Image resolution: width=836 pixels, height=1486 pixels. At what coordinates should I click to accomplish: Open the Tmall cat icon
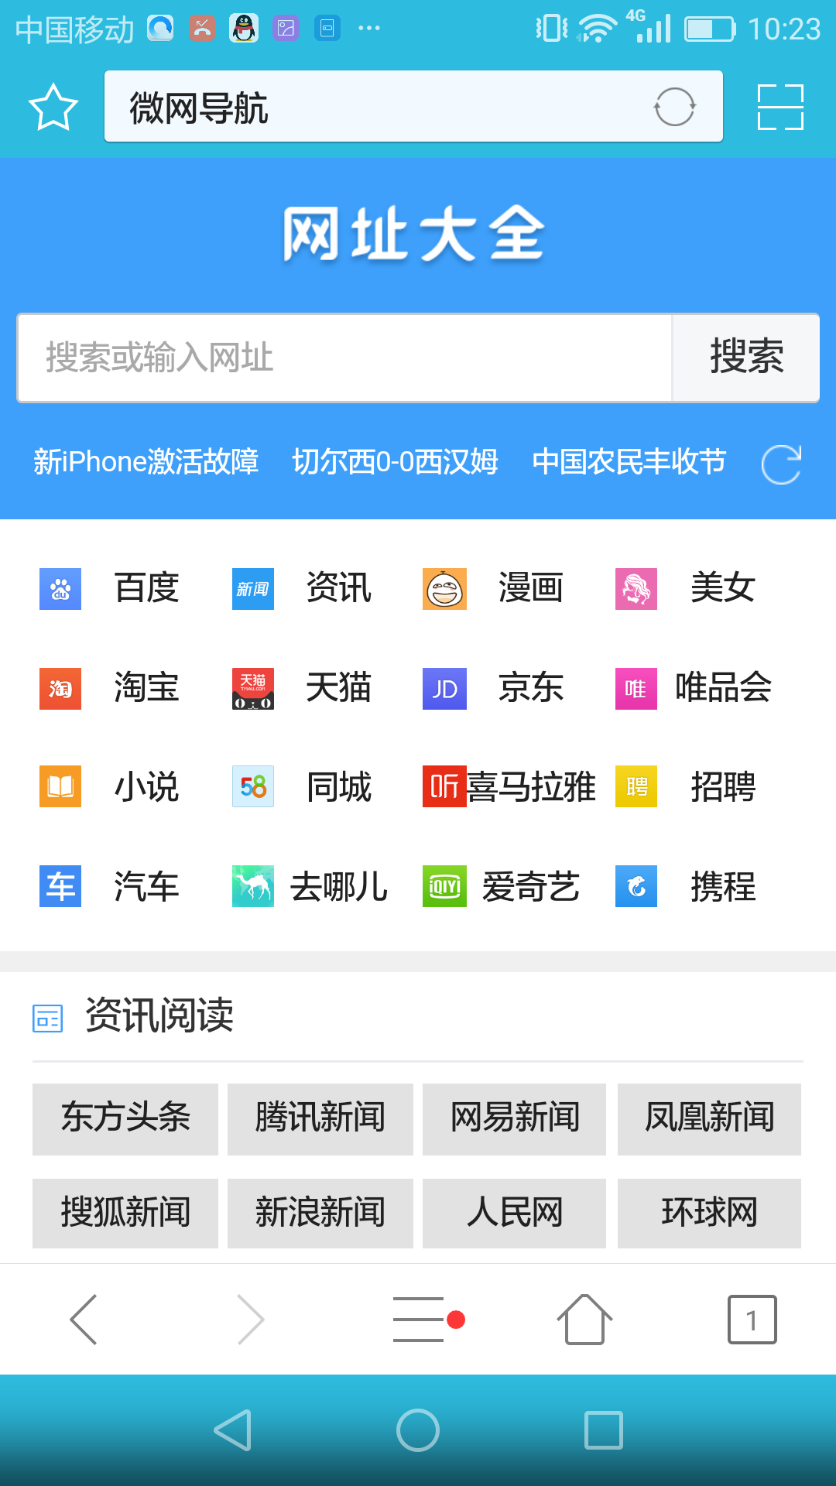pyautogui.click(x=253, y=689)
